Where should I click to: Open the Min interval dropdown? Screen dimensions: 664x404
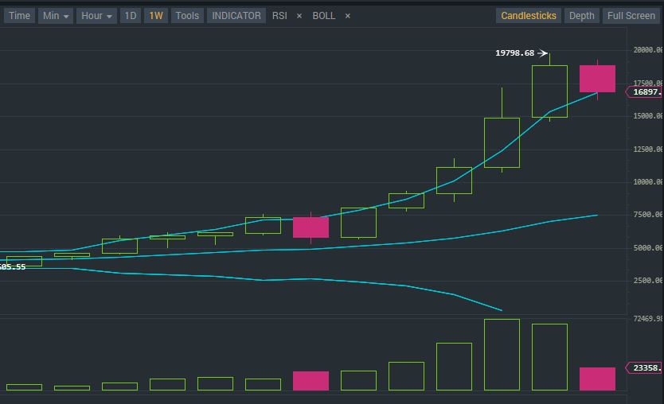(x=56, y=16)
